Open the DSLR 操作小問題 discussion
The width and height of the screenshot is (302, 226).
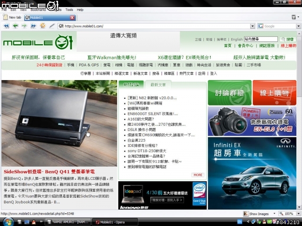(142, 130)
